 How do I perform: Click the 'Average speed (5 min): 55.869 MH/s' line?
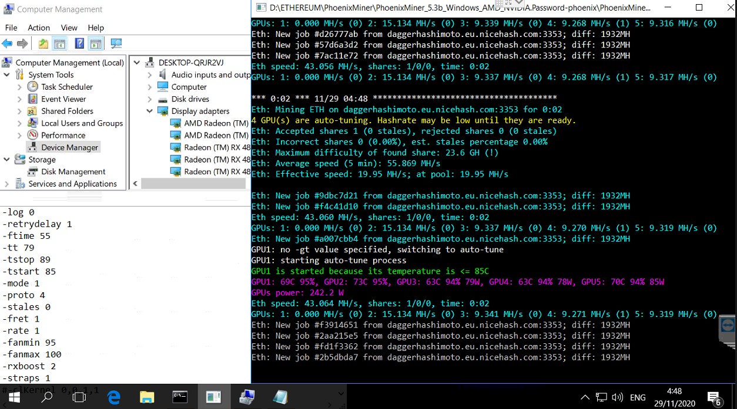click(346, 163)
